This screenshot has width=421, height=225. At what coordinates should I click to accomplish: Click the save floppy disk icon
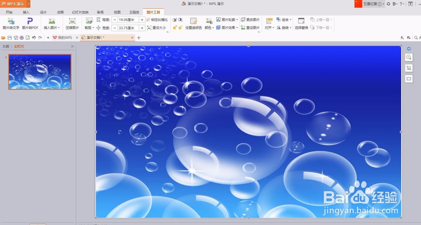[x=10, y=38]
